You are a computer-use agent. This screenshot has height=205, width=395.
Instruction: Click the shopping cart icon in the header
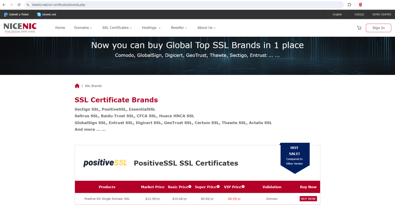pyautogui.click(x=359, y=28)
